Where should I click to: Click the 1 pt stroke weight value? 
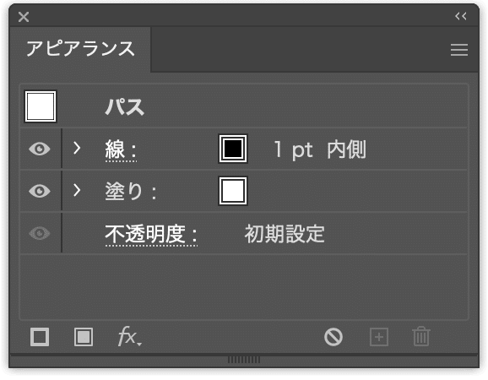point(293,149)
